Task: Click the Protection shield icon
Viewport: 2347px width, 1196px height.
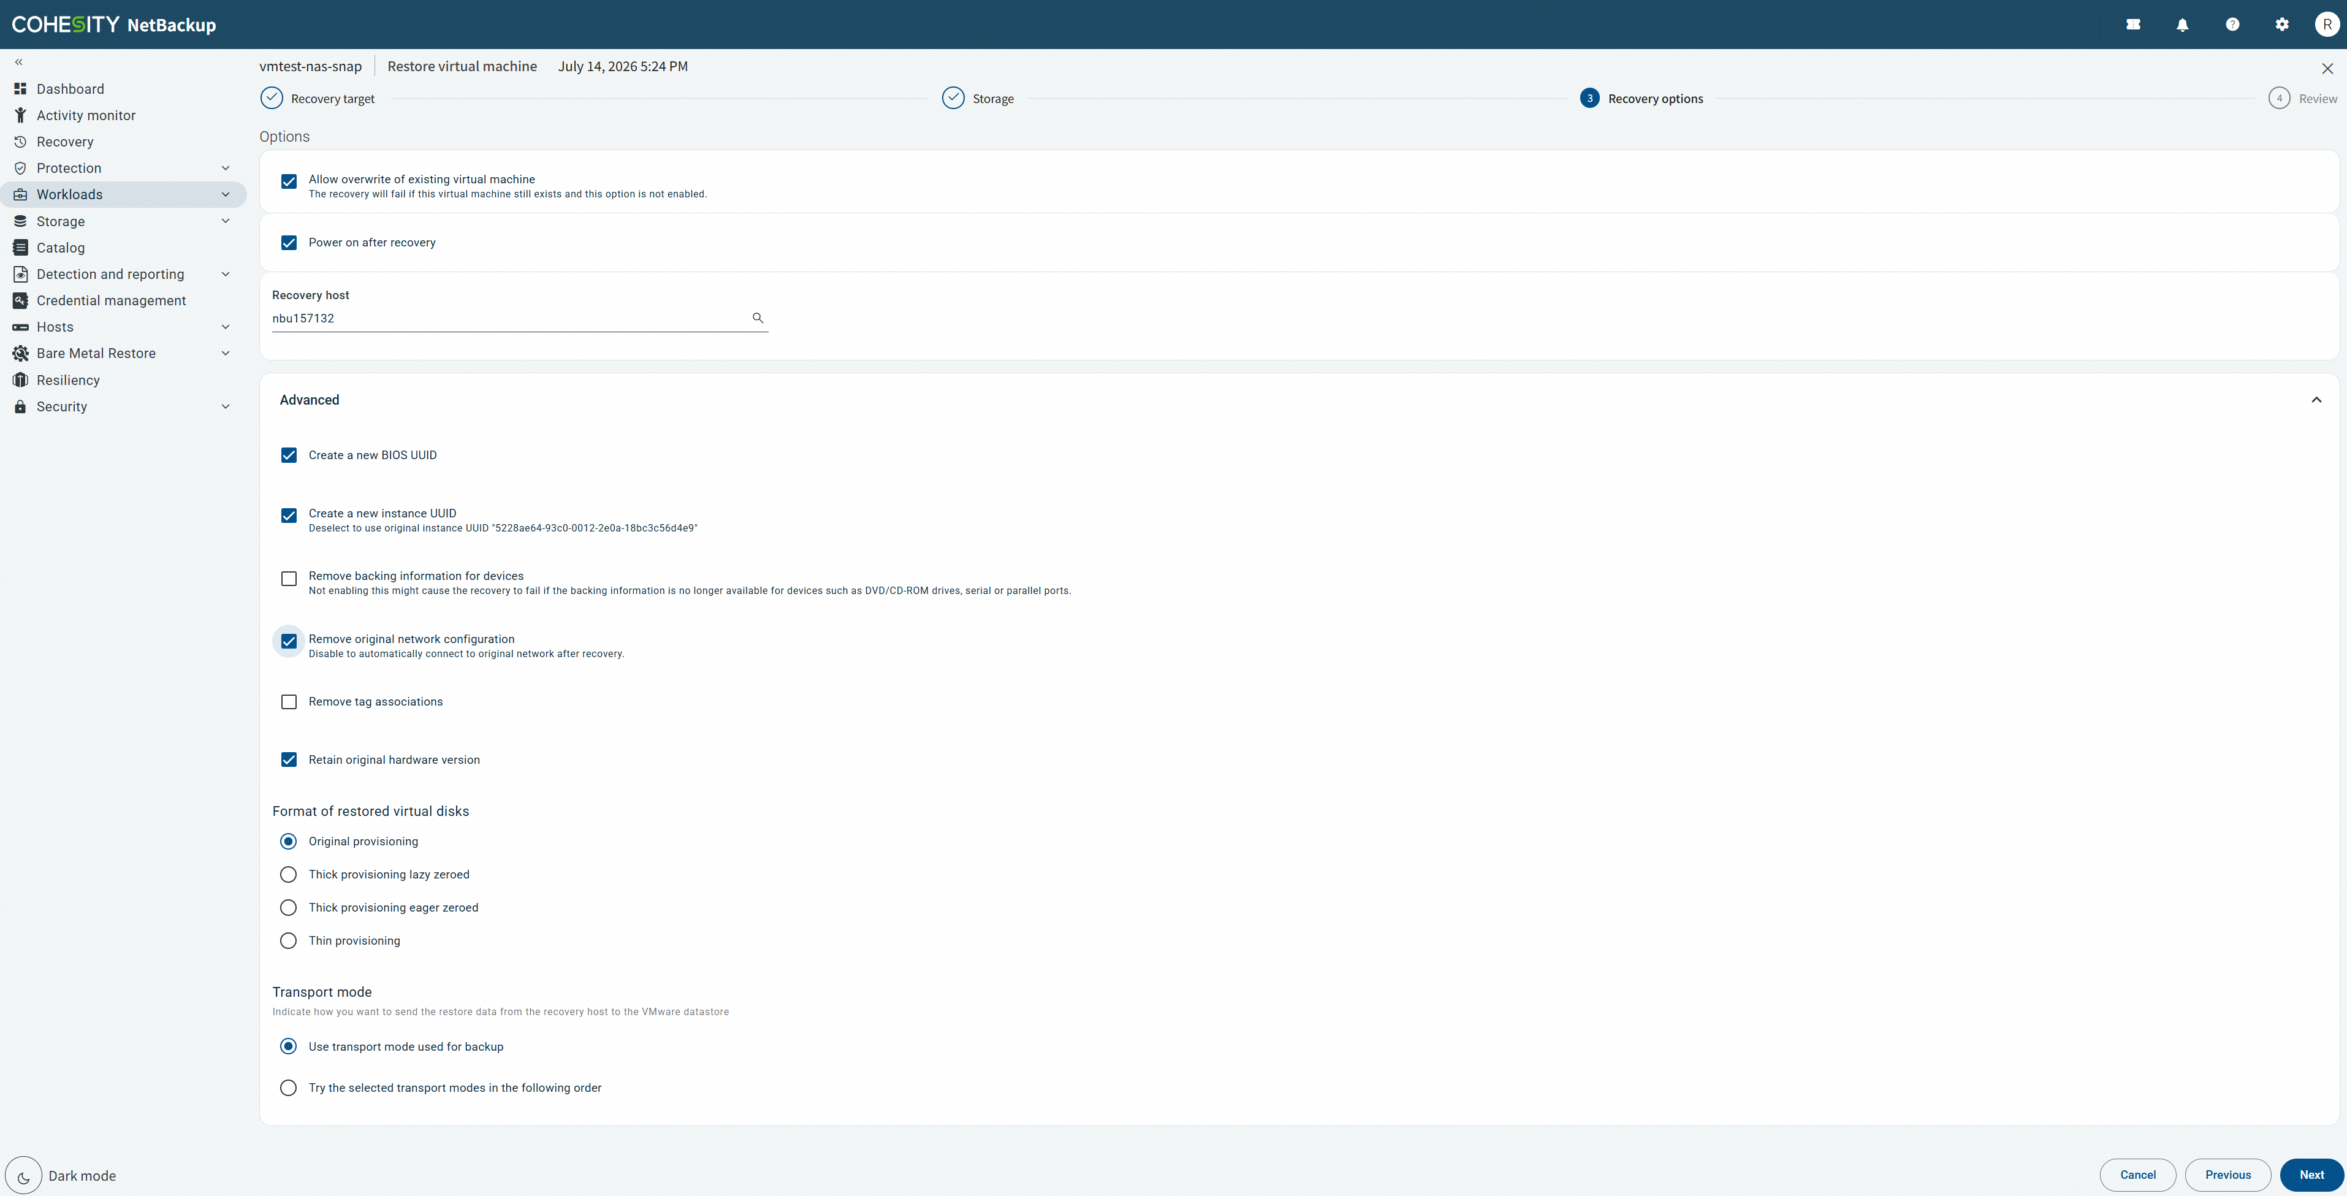Action: pos(20,167)
